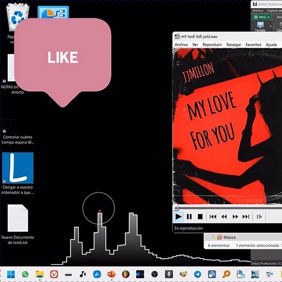Click 'En reproducción' status in player
Screen dimensions: 282x282
(x=188, y=228)
